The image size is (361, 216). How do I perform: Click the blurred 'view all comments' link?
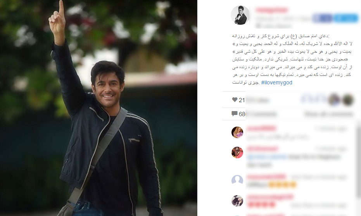(328, 114)
